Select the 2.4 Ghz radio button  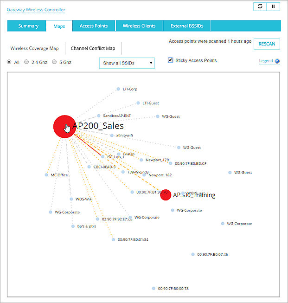[x=26, y=62]
